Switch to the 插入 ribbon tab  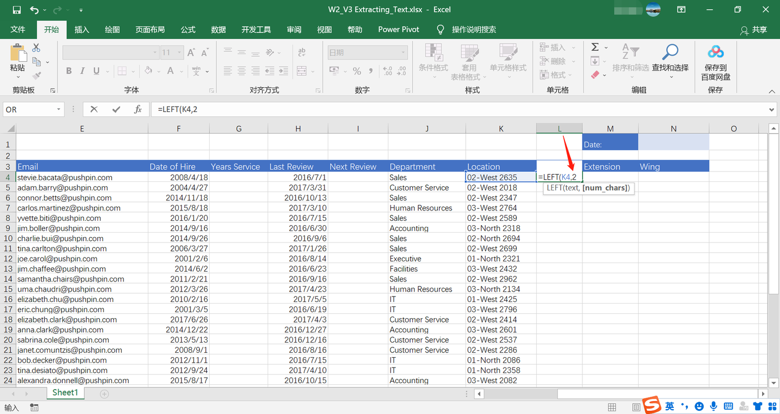coord(82,30)
